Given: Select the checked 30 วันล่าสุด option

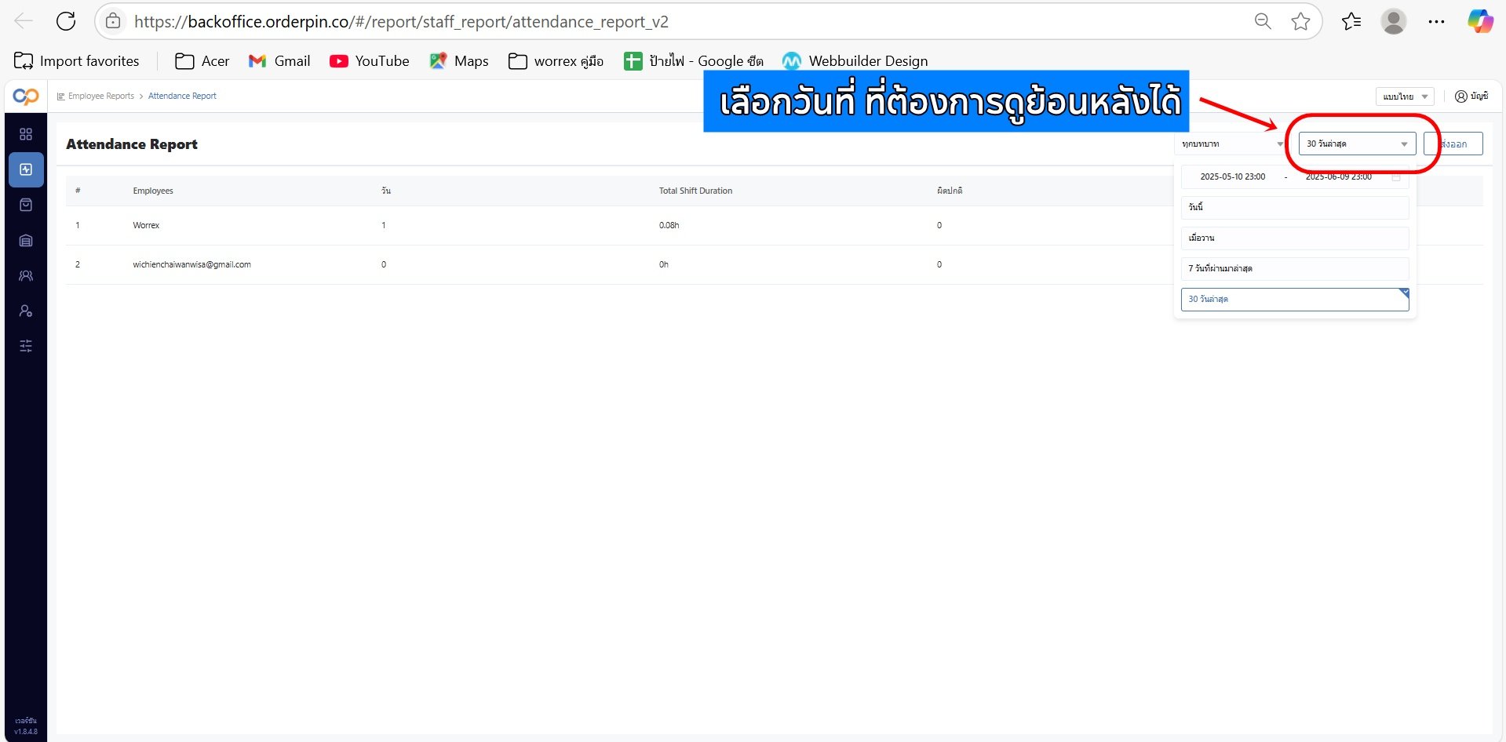Looking at the screenshot, I should 1295,299.
